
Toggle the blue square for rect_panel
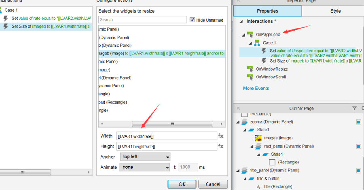[358, 146]
